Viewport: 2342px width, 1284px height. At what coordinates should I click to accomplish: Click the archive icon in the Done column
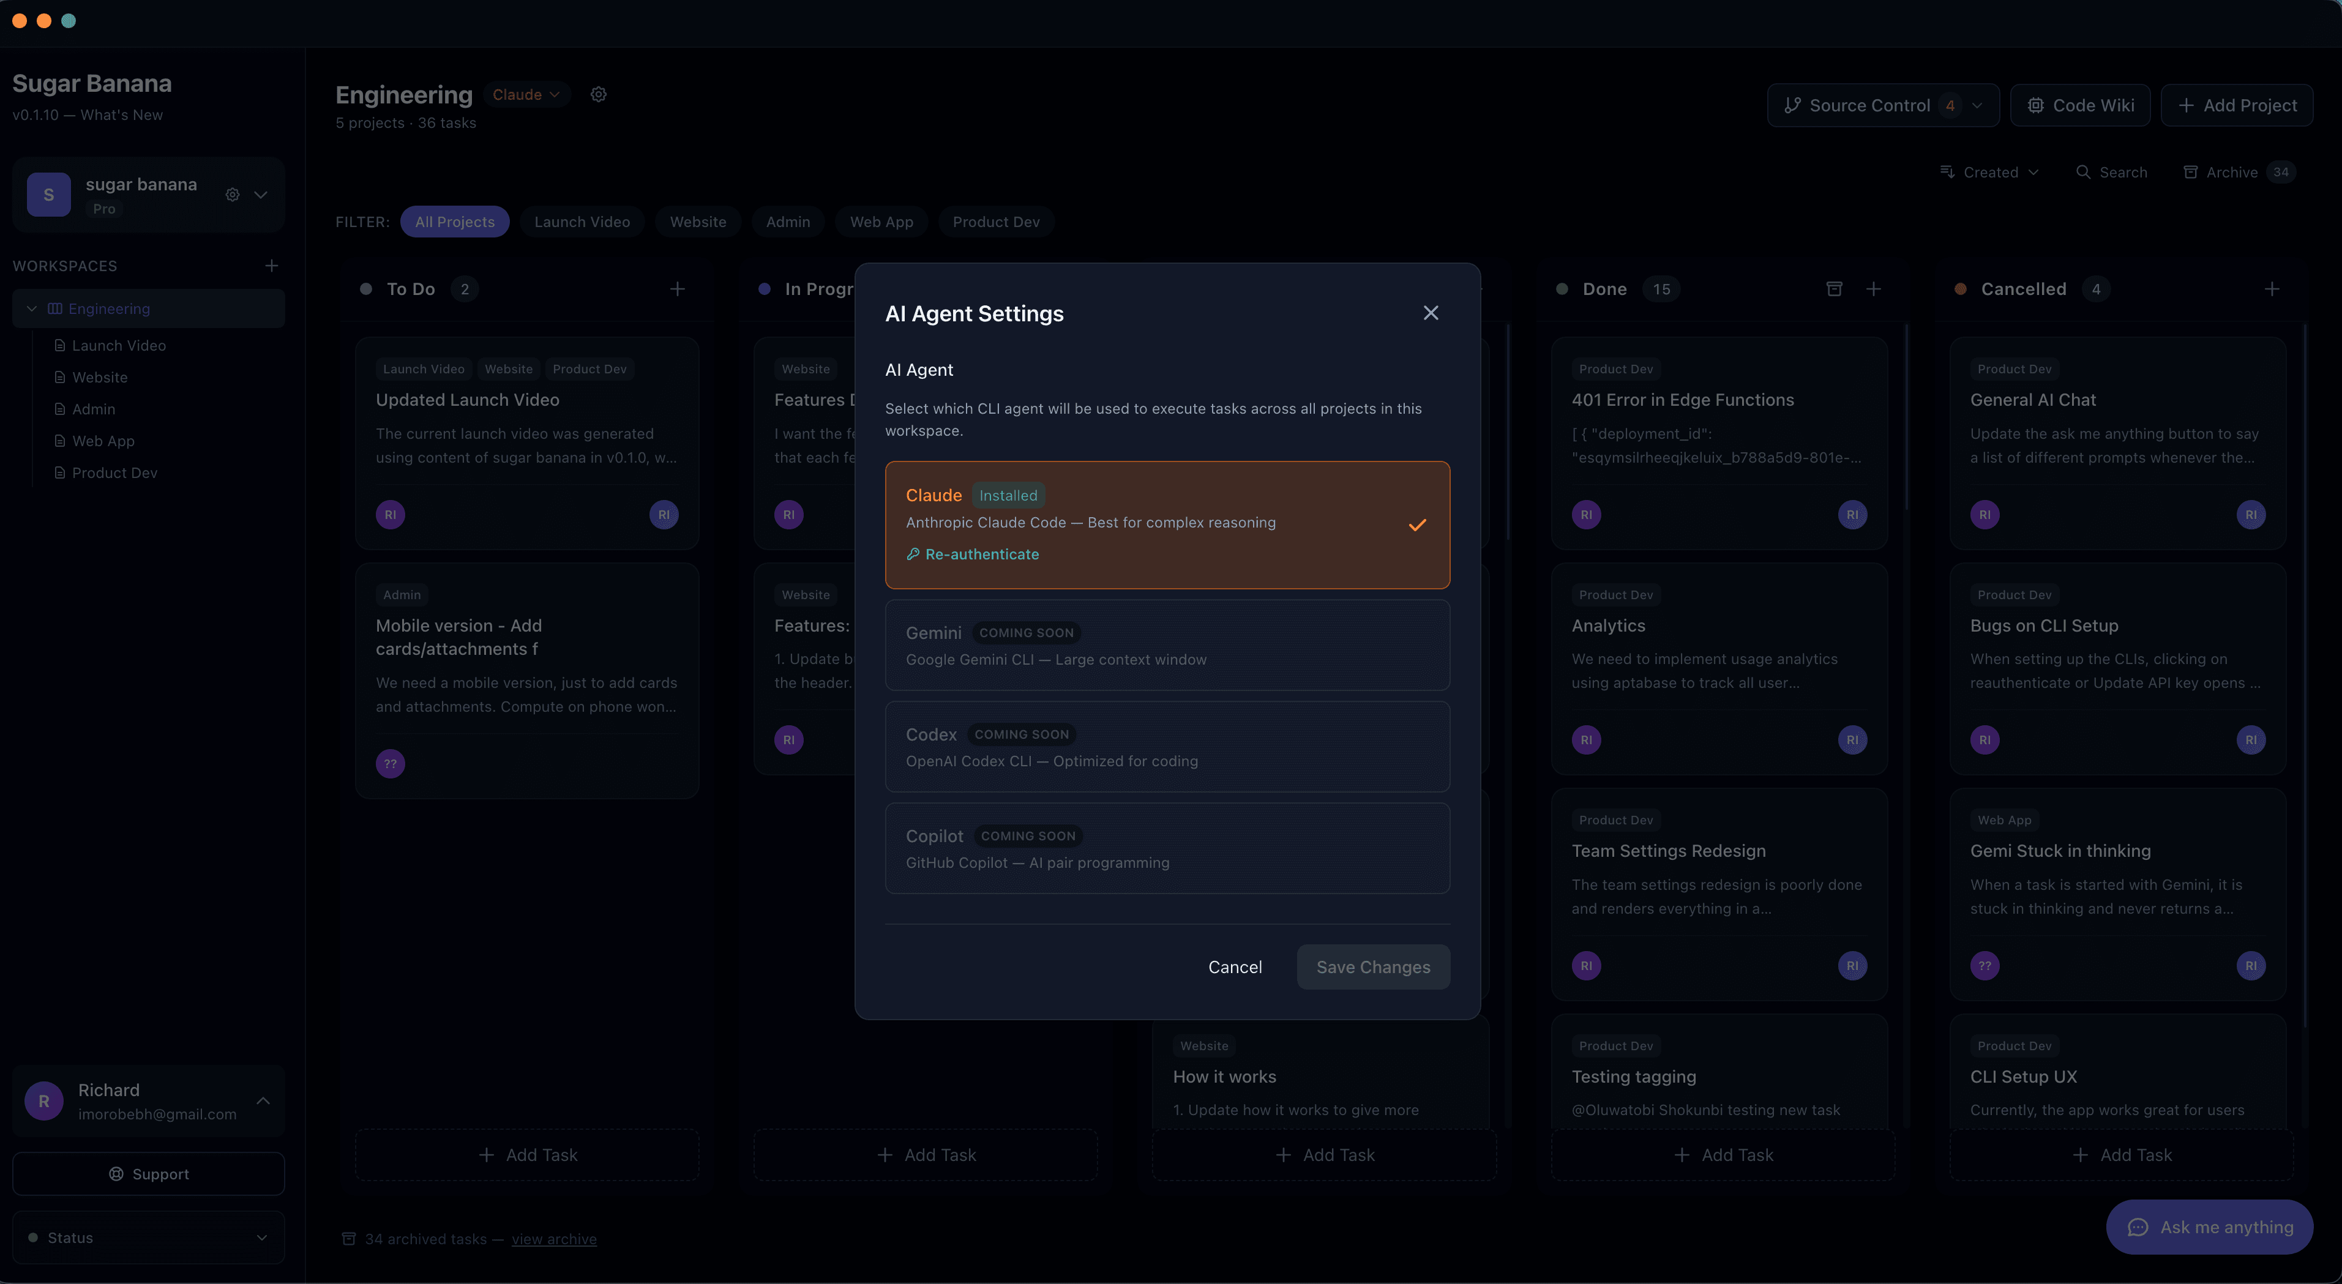tap(1834, 289)
